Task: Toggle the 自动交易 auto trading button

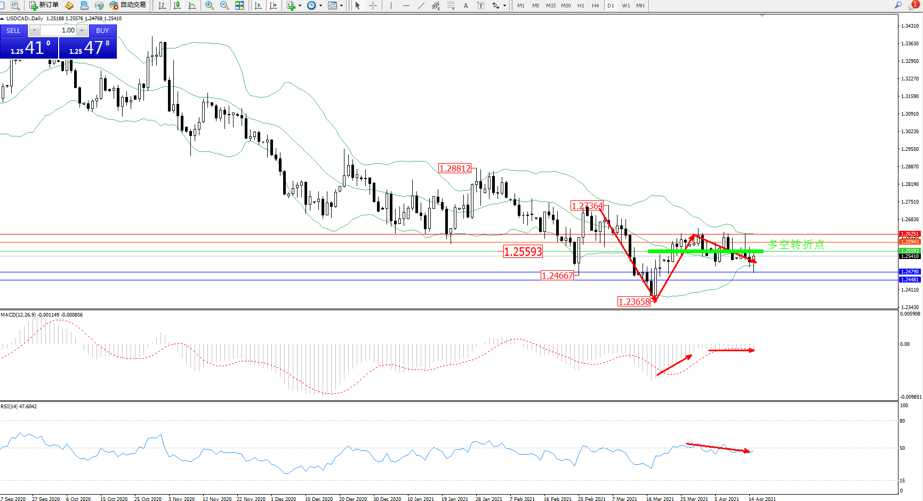Action: coord(127,5)
